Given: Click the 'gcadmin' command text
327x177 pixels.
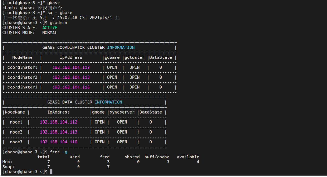Looking at the screenshot, I should pos(59,23).
